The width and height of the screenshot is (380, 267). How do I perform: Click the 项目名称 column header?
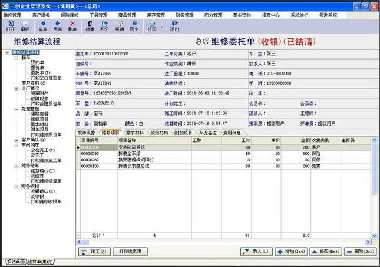point(154,140)
